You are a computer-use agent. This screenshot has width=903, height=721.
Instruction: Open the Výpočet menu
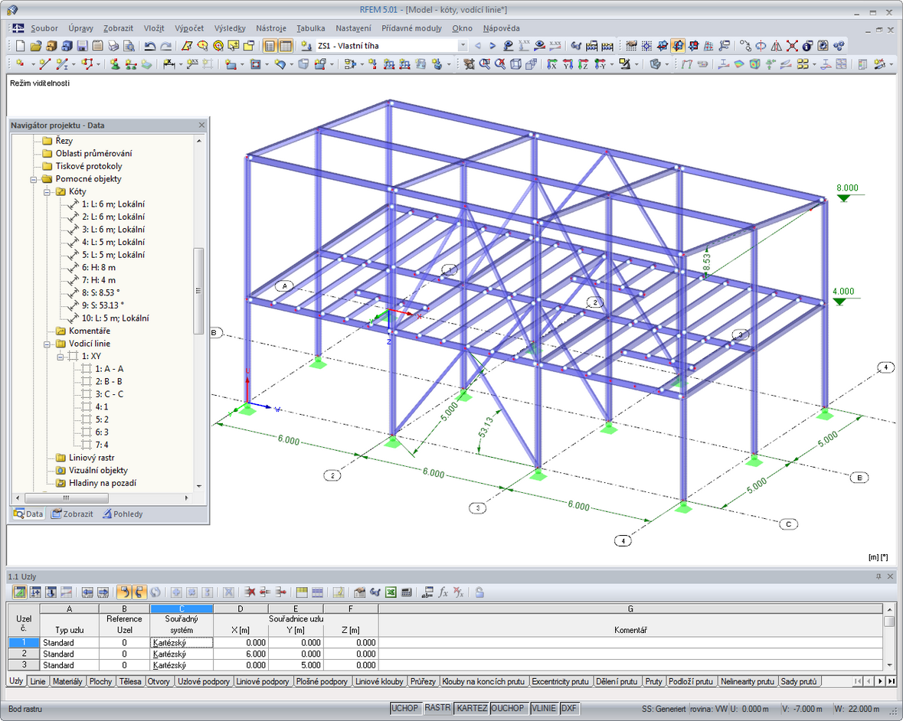189,28
